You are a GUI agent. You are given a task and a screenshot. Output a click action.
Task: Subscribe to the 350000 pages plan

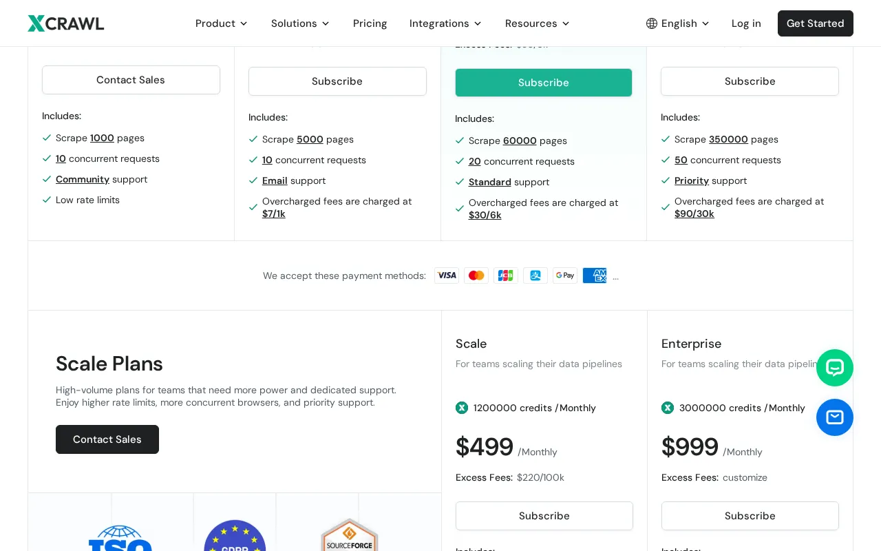coord(750,81)
